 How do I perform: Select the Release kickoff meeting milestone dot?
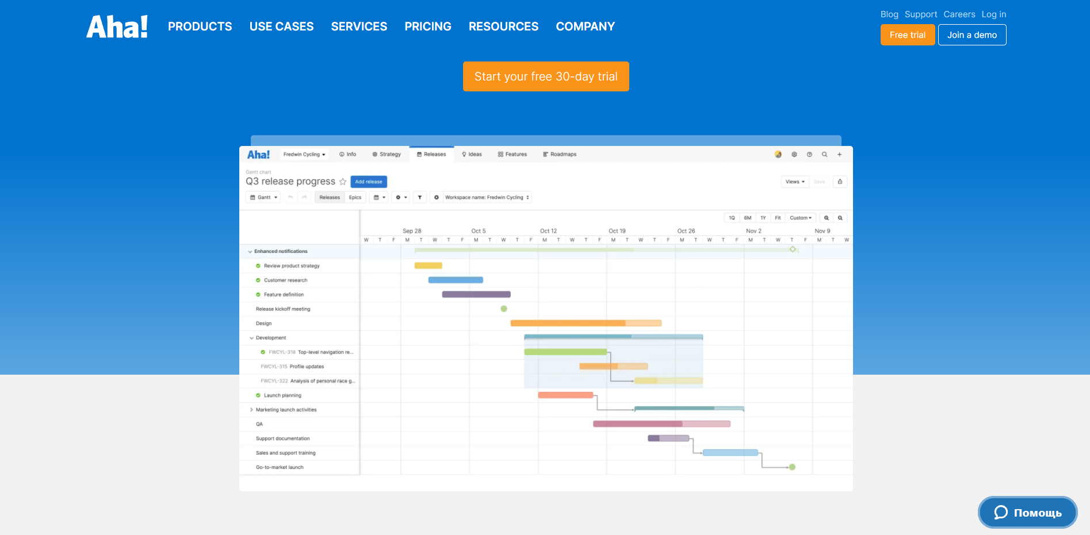click(504, 309)
